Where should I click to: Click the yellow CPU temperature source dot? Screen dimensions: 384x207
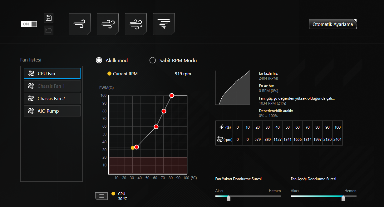(113, 194)
